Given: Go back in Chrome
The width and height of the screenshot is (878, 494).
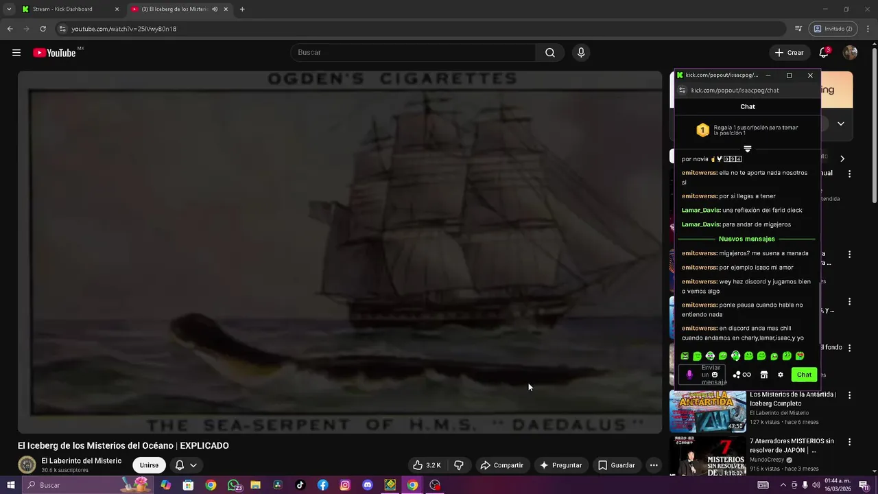Looking at the screenshot, I should tap(10, 29).
